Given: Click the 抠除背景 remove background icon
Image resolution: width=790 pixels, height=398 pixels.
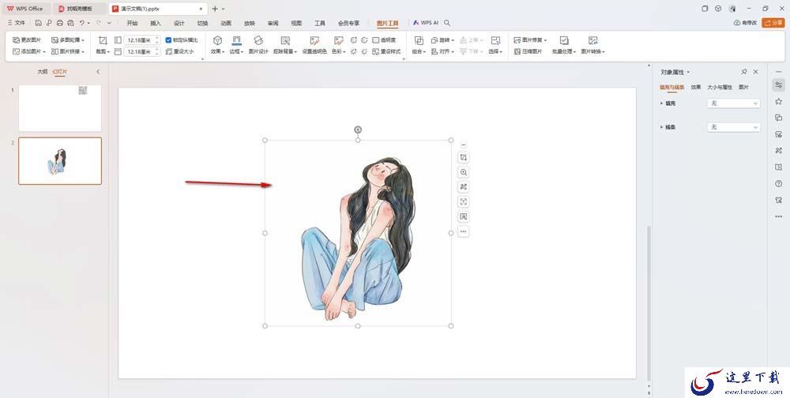Looking at the screenshot, I should point(285,45).
